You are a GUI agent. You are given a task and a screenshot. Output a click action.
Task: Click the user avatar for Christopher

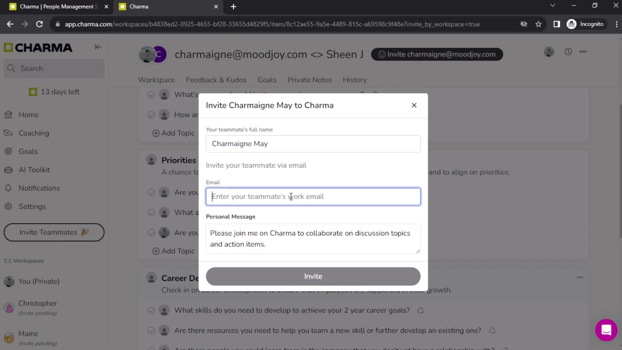click(9, 307)
